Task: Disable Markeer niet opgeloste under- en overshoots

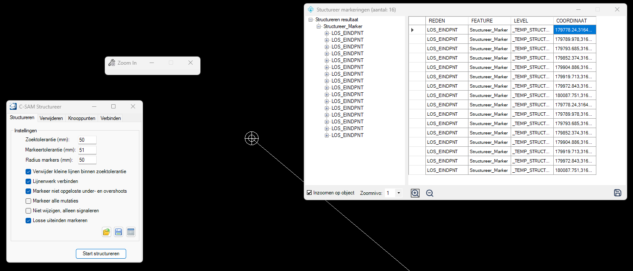Action: coord(29,191)
